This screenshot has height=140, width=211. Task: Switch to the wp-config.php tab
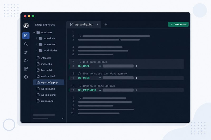click(84, 24)
